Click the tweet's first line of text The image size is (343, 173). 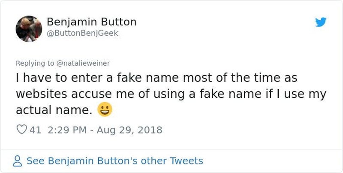click(156, 78)
